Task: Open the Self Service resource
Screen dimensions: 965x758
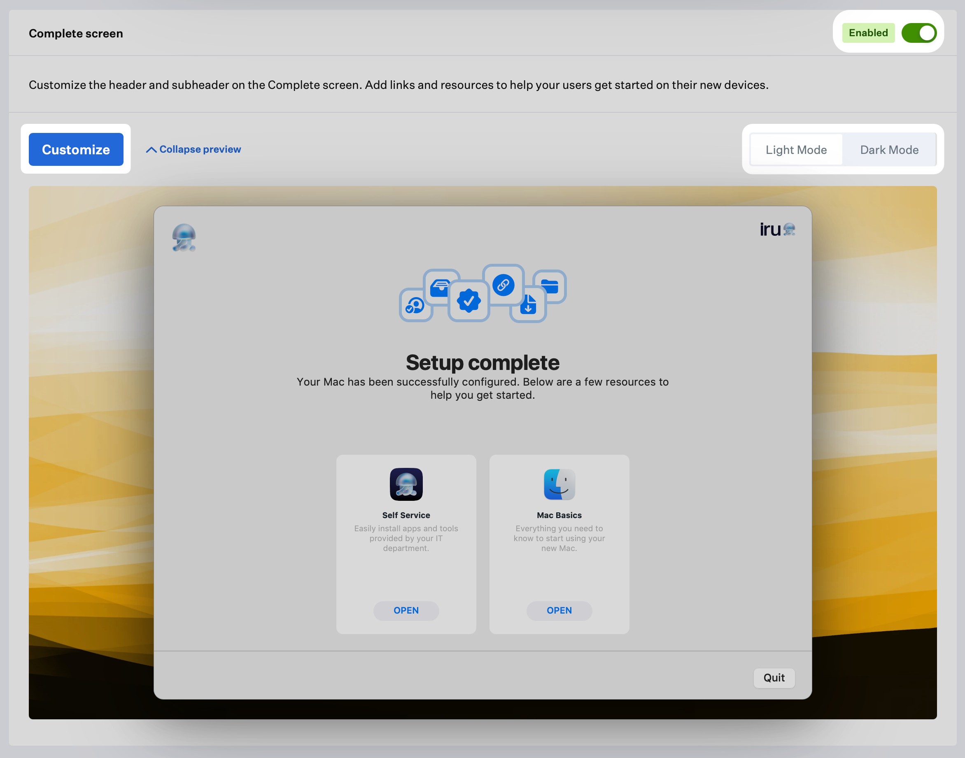Action: pyautogui.click(x=406, y=610)
